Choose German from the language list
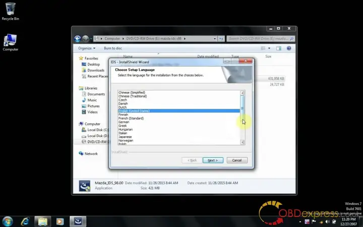The image size is (363, 227). point(124,122)
